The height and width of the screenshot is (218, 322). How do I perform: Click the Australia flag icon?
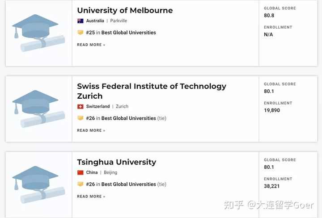80,21
